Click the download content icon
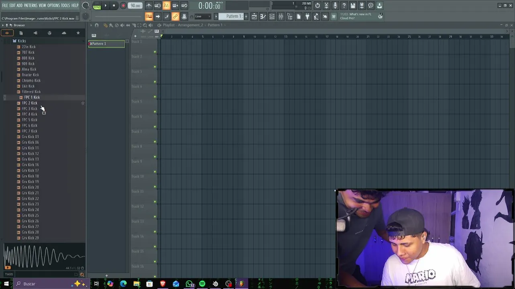 tap(379, 6)
